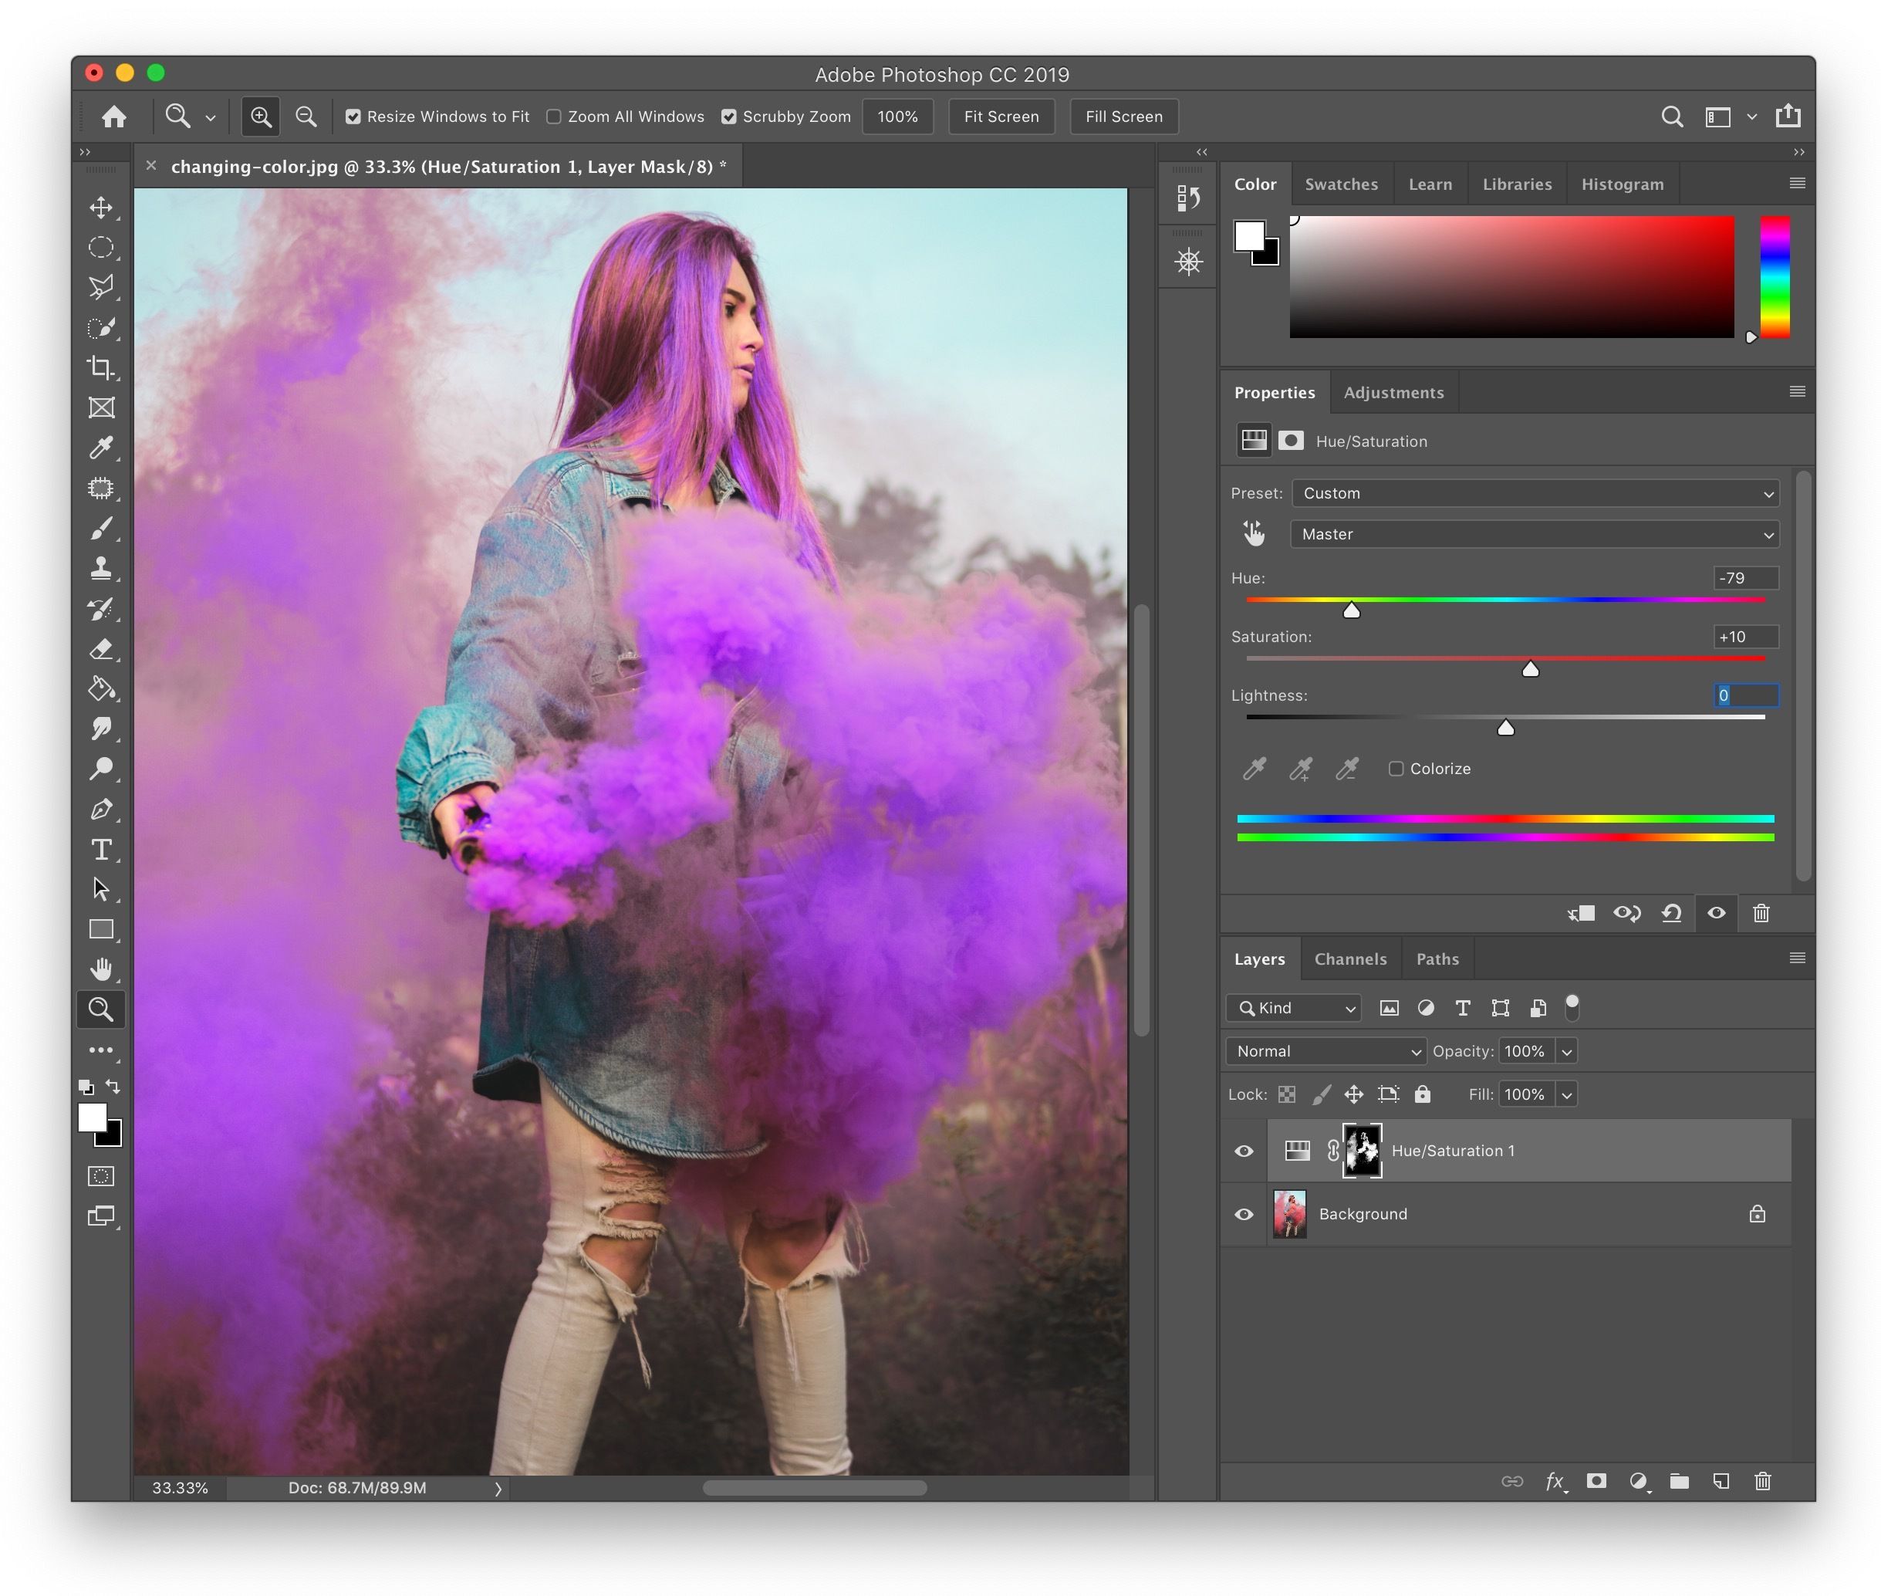Image resolution: width=1881 pixels, height=1596 pixels.
Task: Click the Hand tool in toolbar
Action: pos(100,969)
